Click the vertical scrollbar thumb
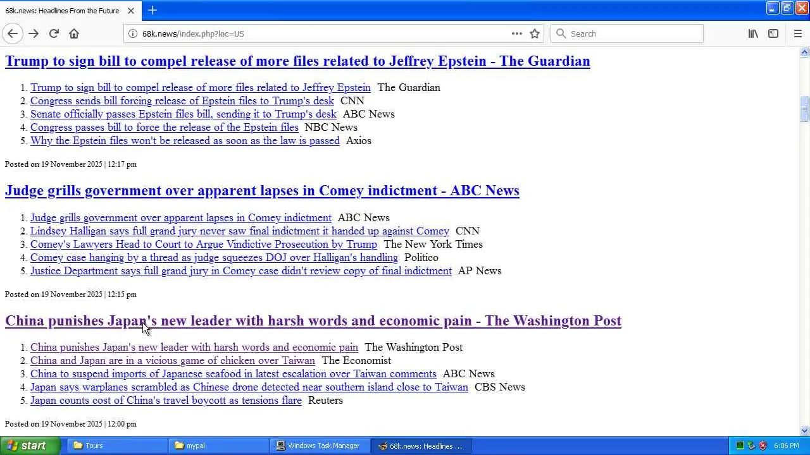 coord(804,109)
